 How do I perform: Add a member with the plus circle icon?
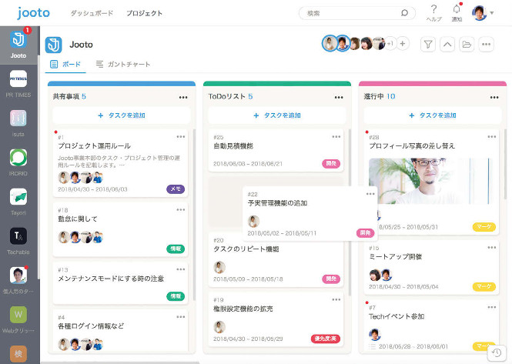click(x=403, y=43)
